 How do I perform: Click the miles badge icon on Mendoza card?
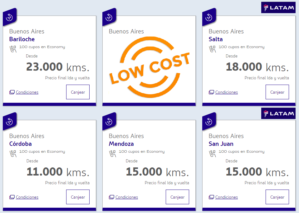coord(109,121)
